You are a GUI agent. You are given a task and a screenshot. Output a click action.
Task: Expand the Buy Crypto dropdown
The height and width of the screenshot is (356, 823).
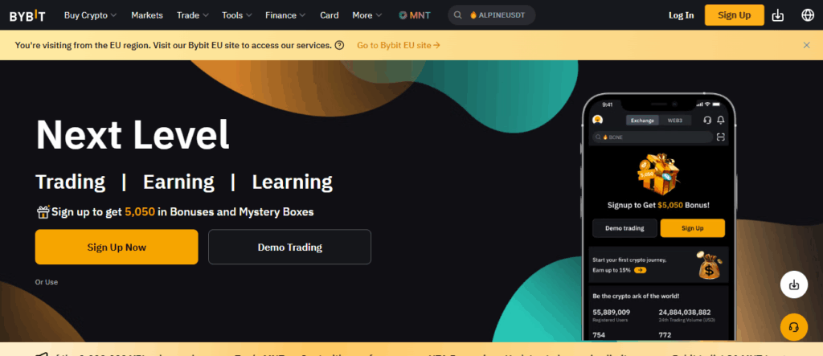[90, 15]
